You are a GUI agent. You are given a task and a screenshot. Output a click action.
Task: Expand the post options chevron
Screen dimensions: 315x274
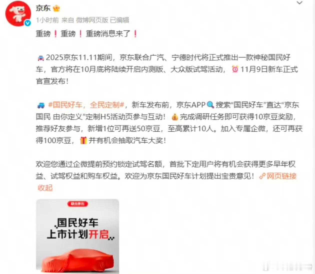[299, 3]
